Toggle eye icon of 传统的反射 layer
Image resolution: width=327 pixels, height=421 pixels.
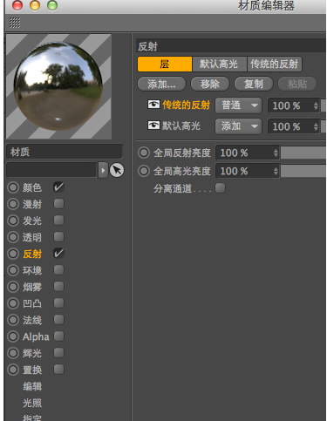(153, 105)
